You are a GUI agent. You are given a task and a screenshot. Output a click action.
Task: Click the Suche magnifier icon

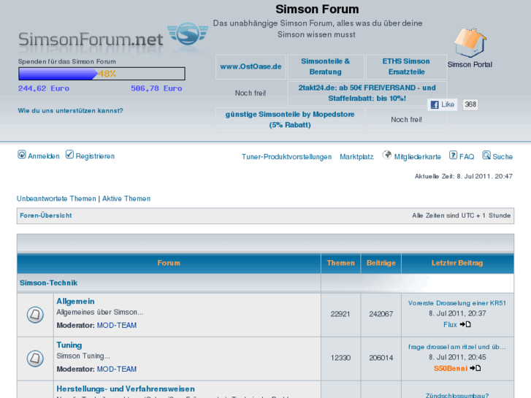[x=486, y=155]
